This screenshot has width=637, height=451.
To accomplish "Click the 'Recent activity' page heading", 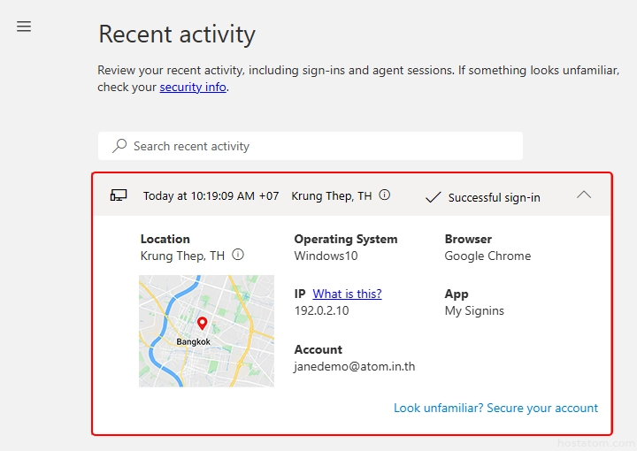I will click(x=177, y=34).
